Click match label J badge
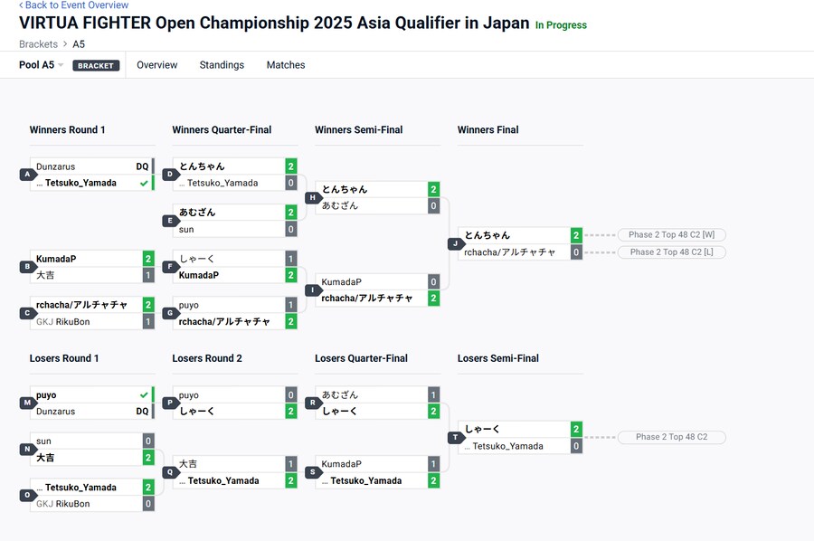 coord(455,243)
